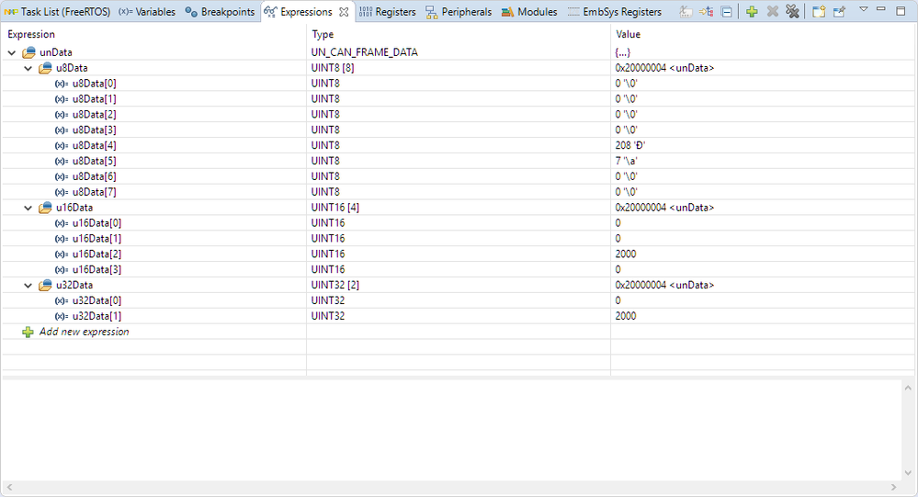Viewport: 918px width, 497px height.
Task: Open the View Menu triangle dropdown
Action: (864, 9)
